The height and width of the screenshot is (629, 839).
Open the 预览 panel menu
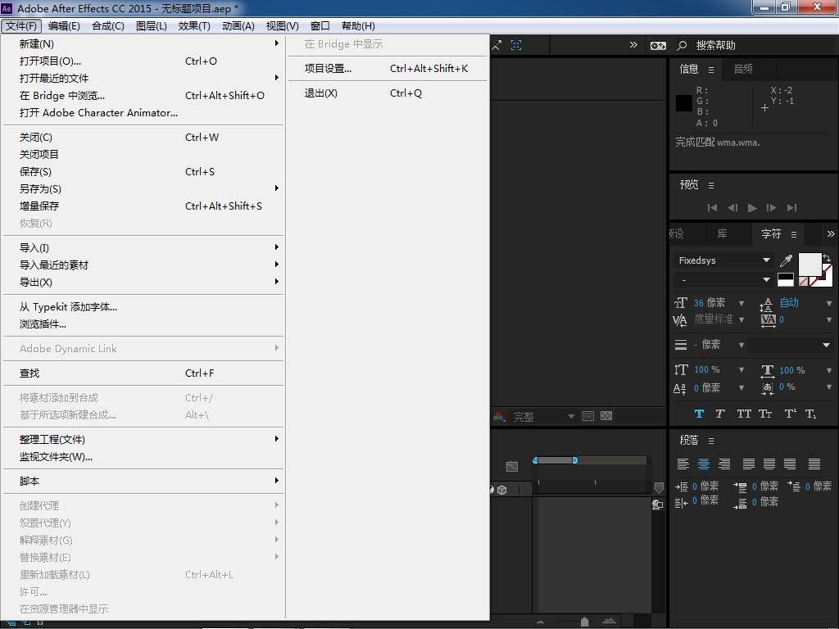(x=711, y=185)
